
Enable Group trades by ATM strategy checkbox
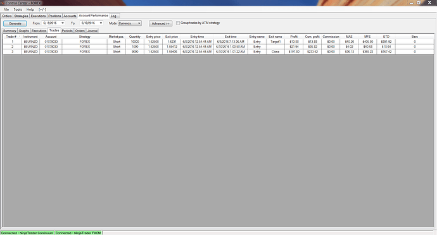(x=178, y=23)
